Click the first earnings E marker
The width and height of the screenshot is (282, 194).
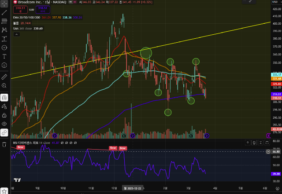click(40, 135)
